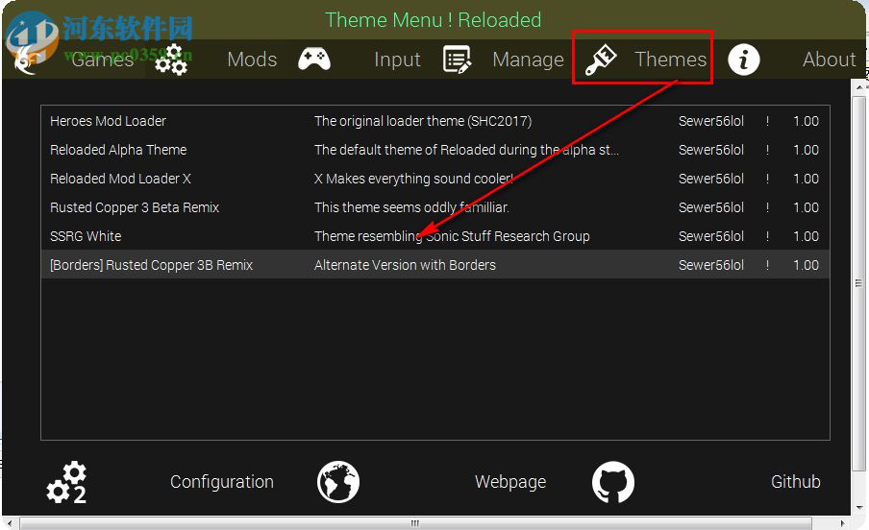This screenshot has height=530, width=869.
Task: Click the paintbrush Themes icon
Action: [601, 60]
